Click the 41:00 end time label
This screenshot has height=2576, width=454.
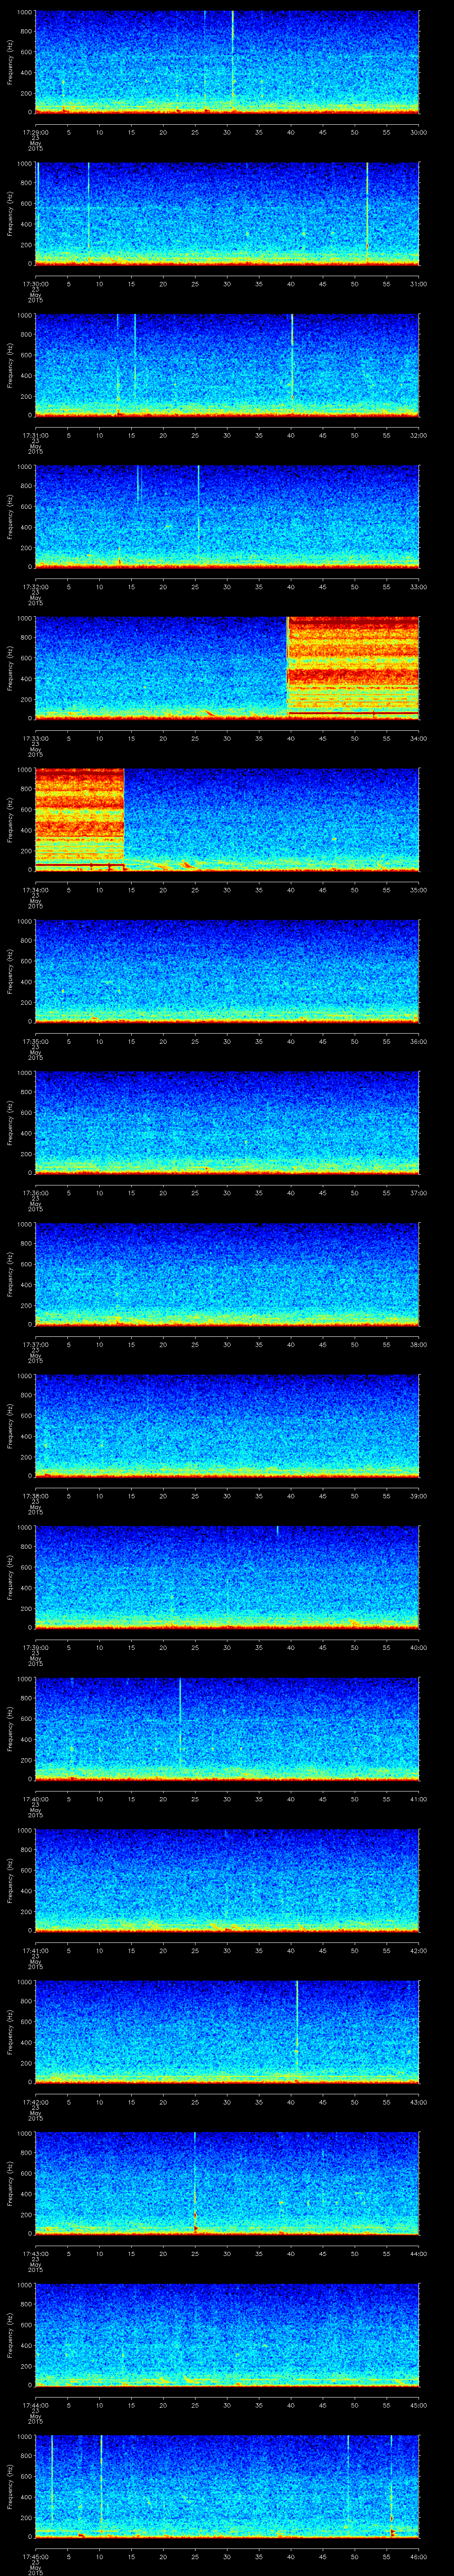(419, 1799)
